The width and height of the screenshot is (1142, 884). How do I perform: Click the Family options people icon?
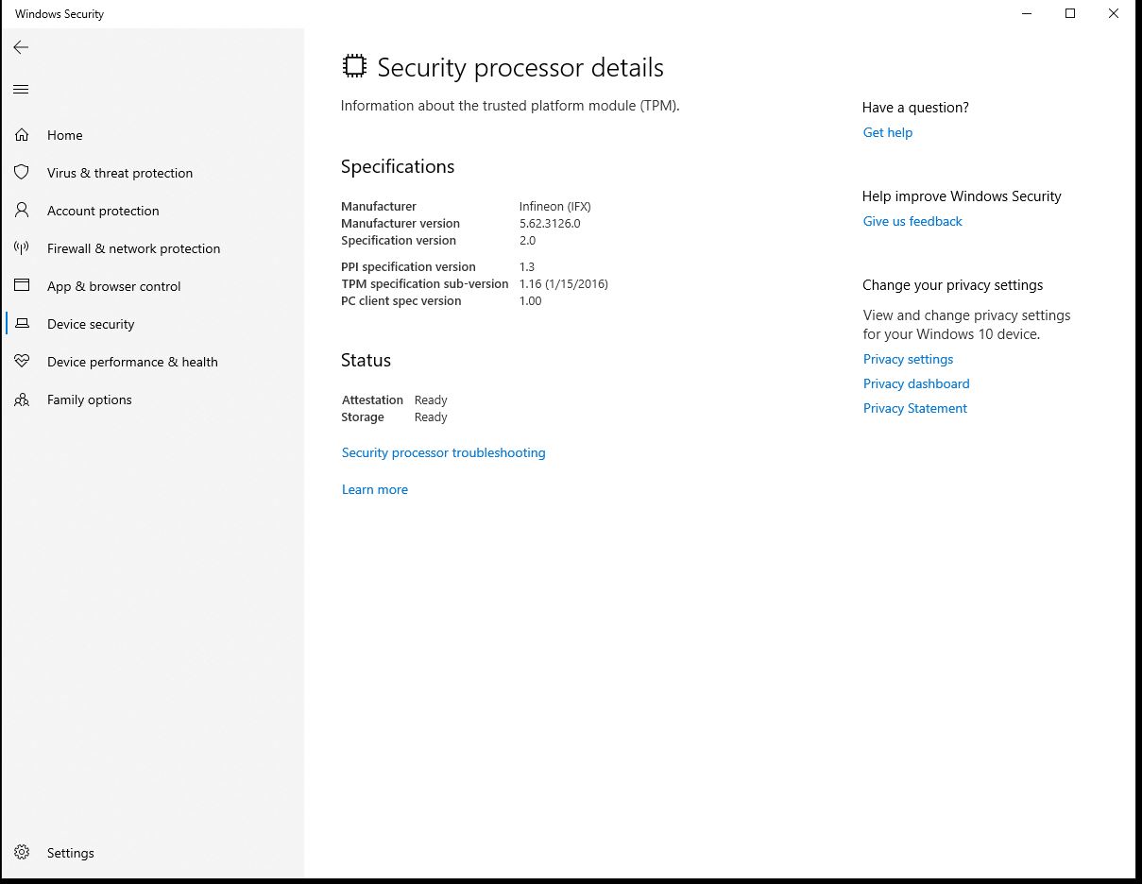(x=22, y=399)
